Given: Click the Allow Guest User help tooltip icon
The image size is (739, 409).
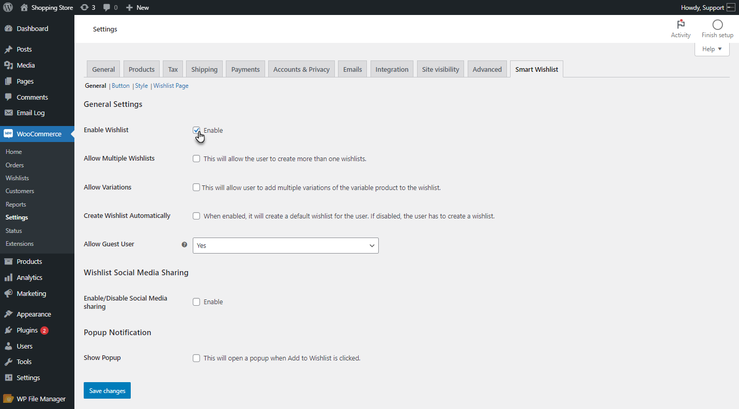Looking at the screenshot, I should 184,244.
